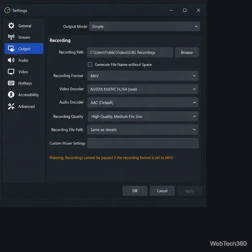Viewport: 252px width, 252px height.
Task: Click the Accessibility person icon
Action: (x=11, y=95)
